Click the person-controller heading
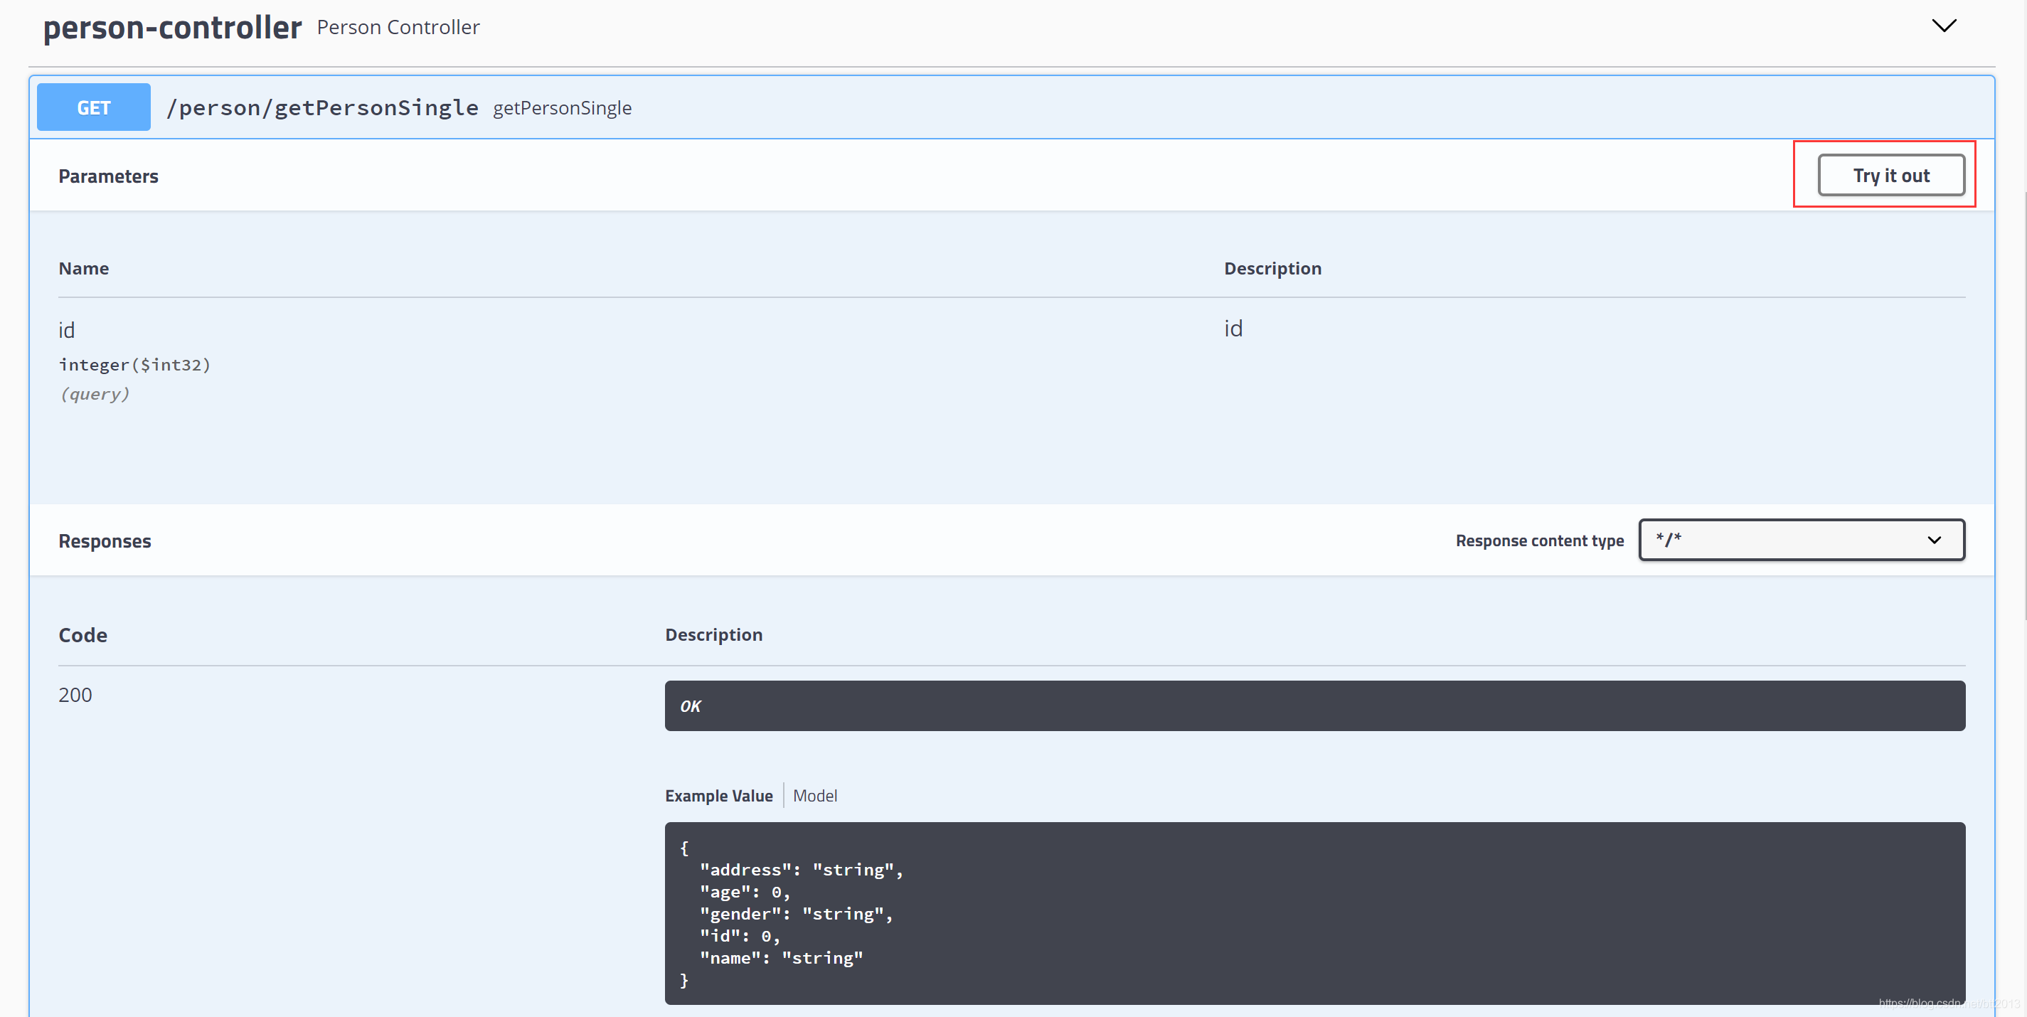2027x1017 pixels. pyautogui.click(x=172, y=28)
